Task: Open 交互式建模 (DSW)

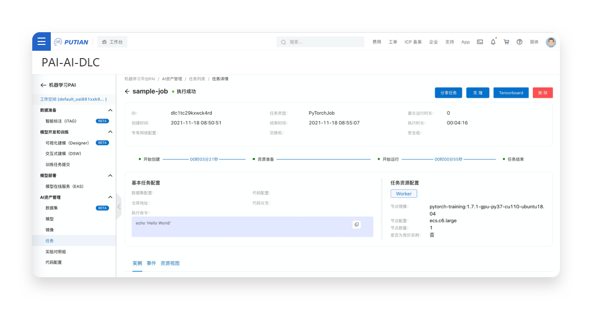Action: [x=63, y=154]
